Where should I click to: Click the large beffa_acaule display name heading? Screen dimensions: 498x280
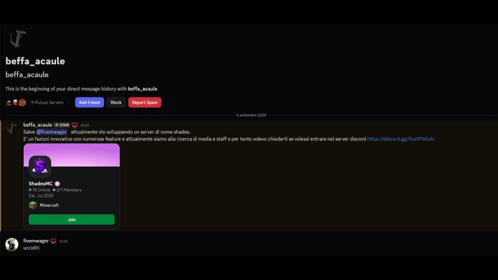tap(35, 61)
